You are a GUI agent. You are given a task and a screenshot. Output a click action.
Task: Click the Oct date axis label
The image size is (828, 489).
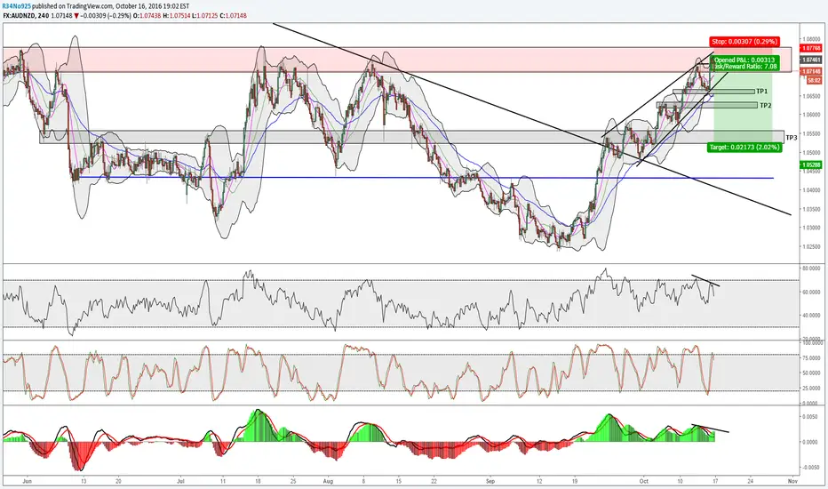tap(643, 482)
